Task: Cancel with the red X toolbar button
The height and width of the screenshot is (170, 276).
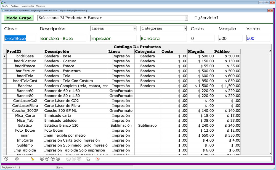Action: coord(98,159)
